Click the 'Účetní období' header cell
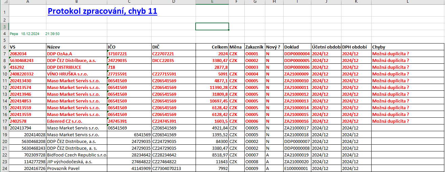The height and width of the screenshot is (172, 445). tap(326, 47)
